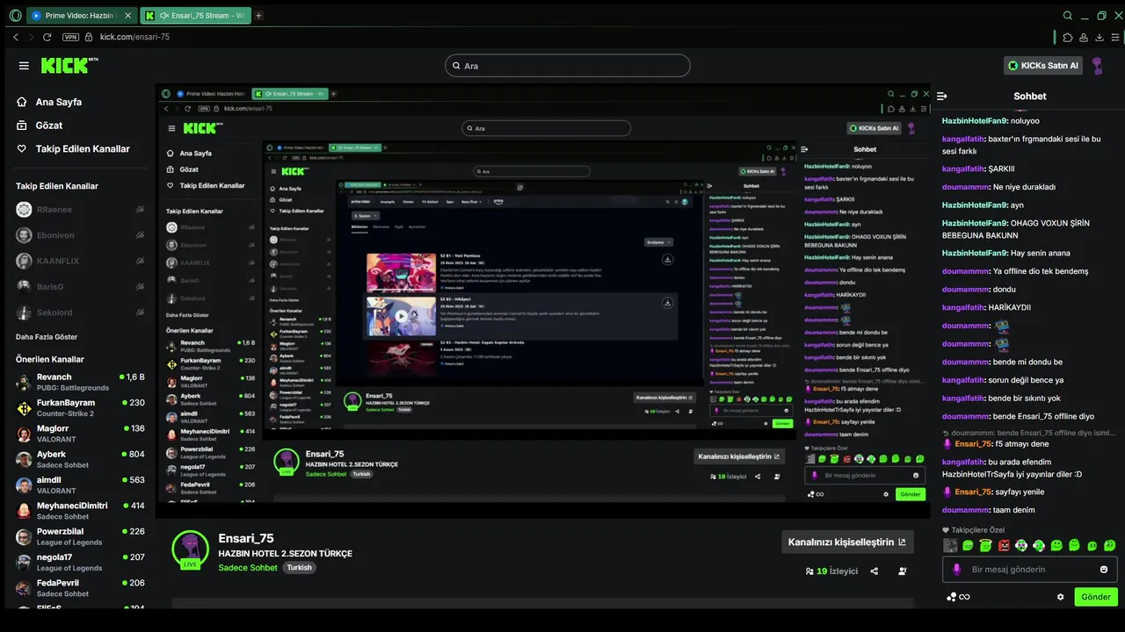Open Ayberk recommended channel

[79, 459]
